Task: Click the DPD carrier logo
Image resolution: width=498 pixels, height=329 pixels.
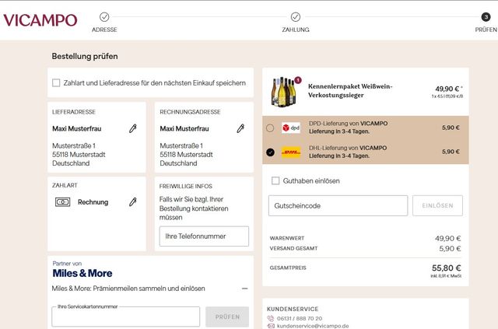Action: (291, 128)
